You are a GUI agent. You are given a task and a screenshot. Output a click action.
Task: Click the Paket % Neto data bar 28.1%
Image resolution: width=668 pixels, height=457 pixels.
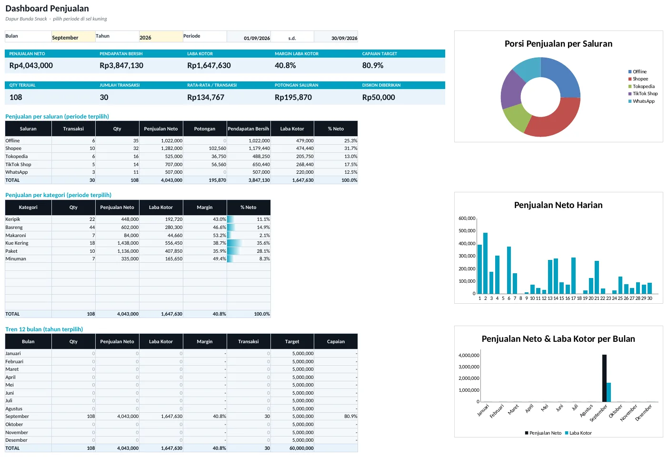249,251
